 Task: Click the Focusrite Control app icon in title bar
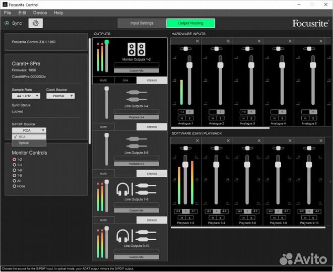5,5
